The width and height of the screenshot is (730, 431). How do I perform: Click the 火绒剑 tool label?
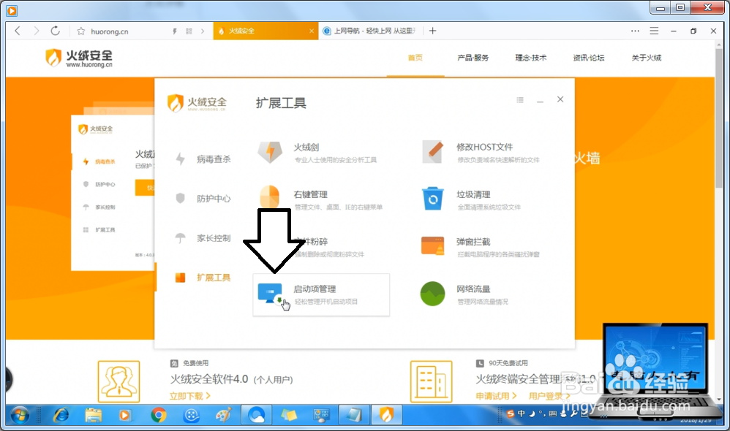306,148
